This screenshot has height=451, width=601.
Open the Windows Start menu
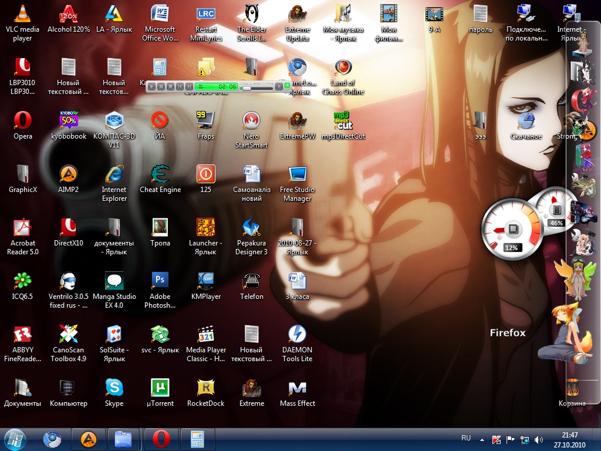(x=15, y=439)
